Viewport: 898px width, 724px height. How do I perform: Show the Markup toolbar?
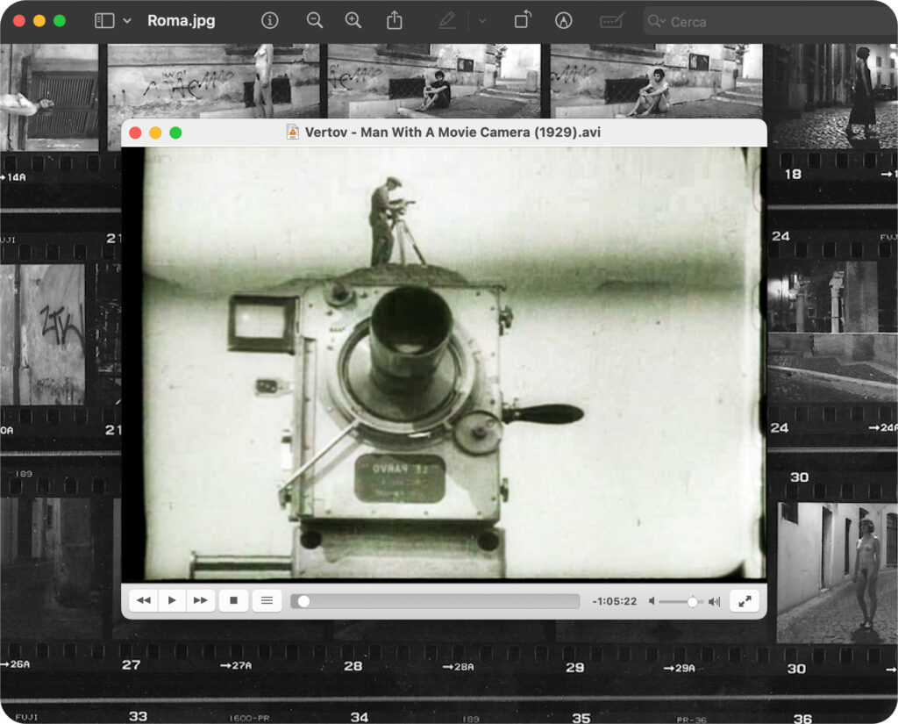coord(564,21)
